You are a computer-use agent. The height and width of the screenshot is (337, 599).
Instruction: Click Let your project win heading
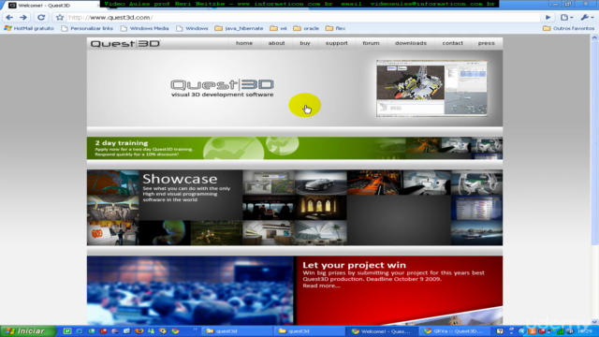tap(354, 265)
